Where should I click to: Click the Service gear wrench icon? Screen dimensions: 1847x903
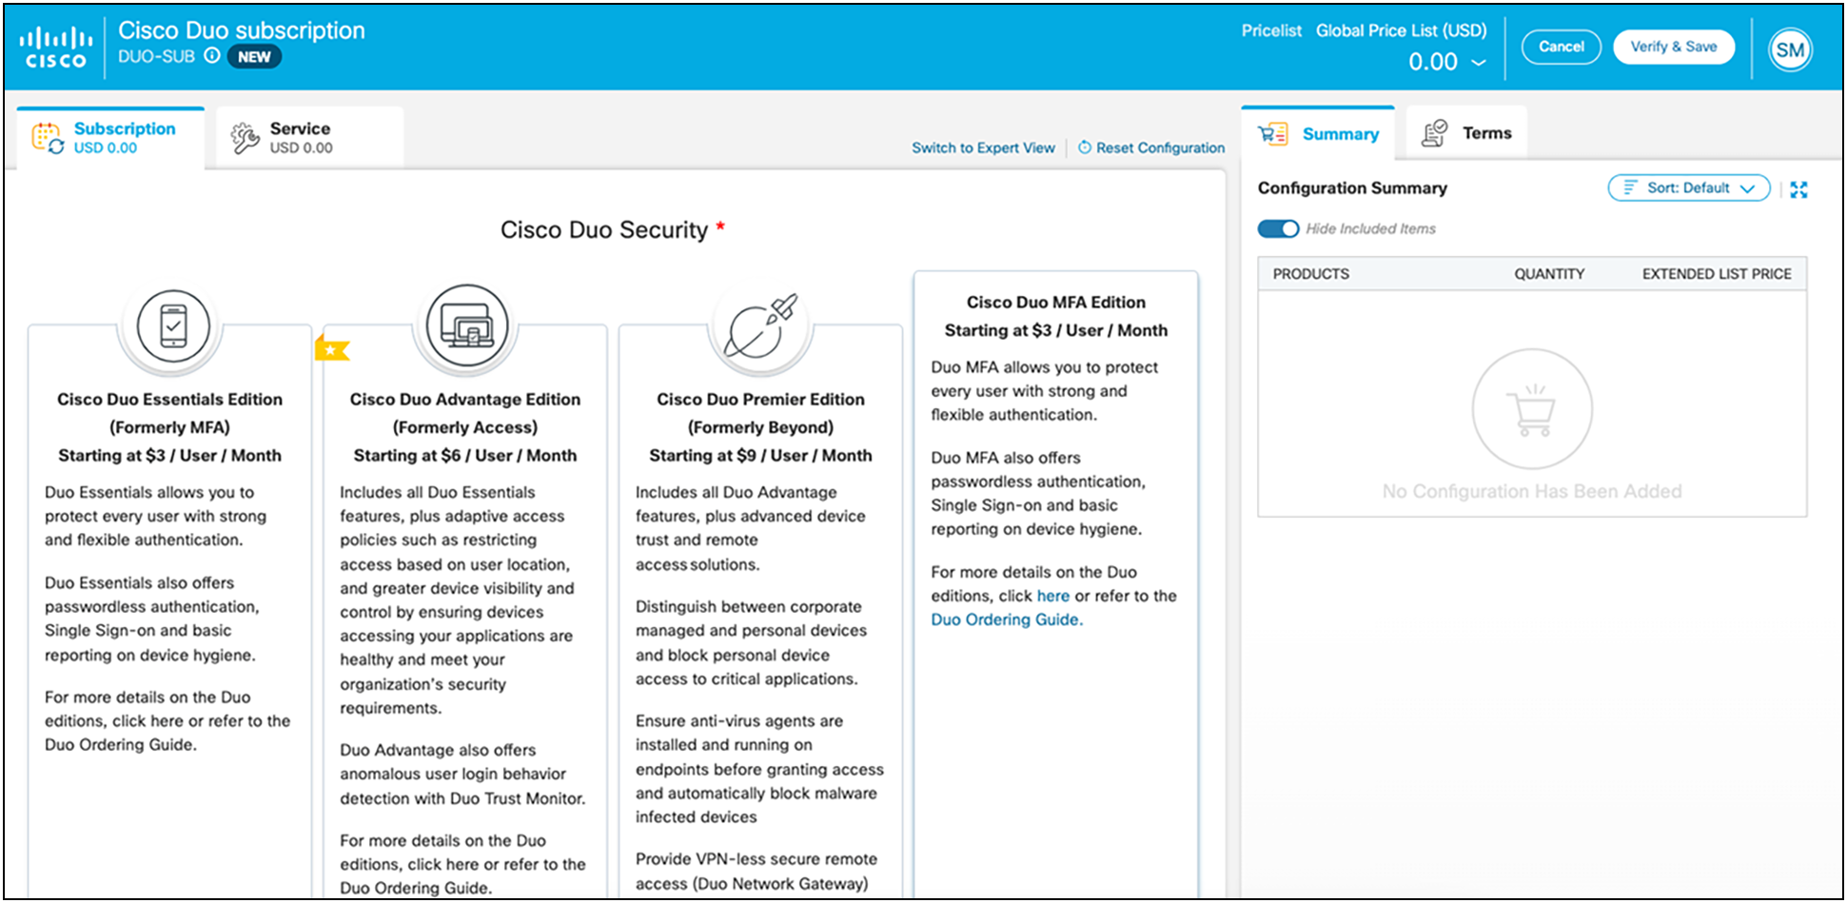click(x=245, y=138)
